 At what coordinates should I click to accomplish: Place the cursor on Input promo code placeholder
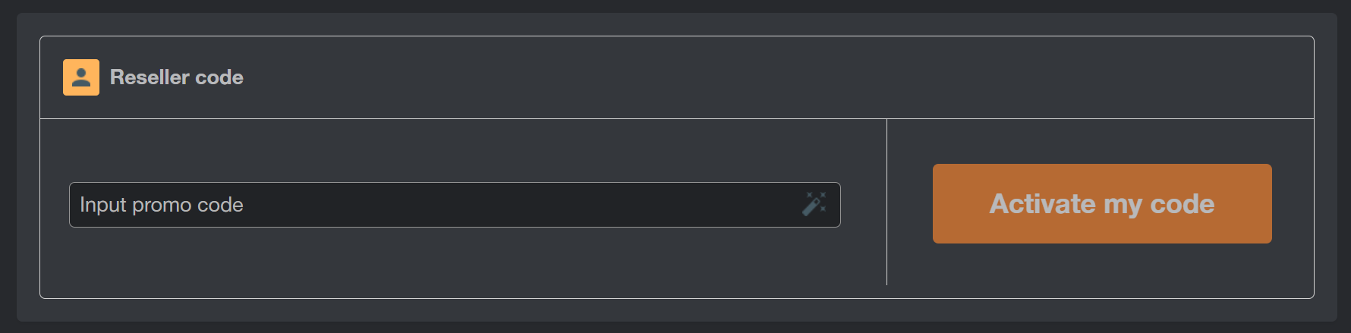162,205
